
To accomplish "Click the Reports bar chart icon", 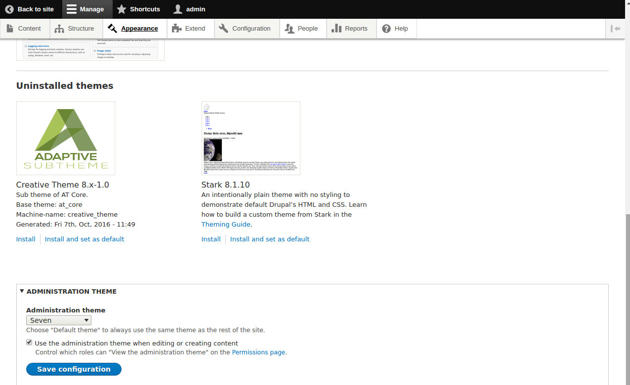I will (336, 29).
